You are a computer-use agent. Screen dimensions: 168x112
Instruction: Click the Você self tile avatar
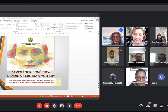click(161, 77)
